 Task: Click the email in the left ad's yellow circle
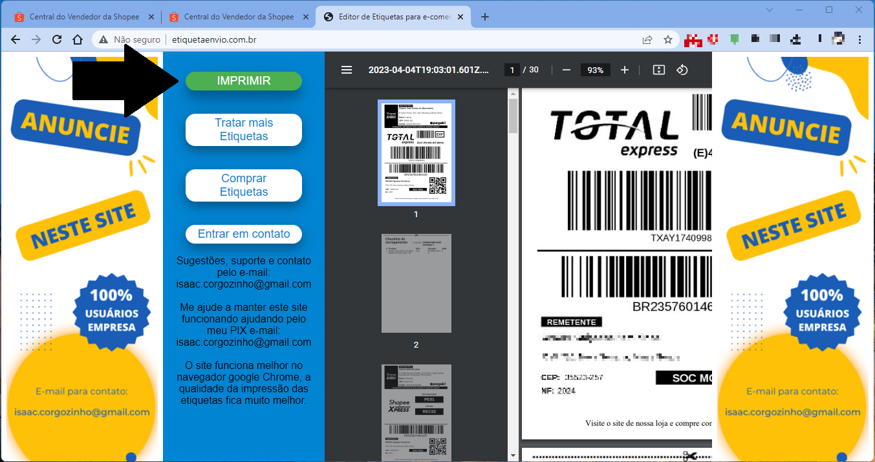coord(82,412)
